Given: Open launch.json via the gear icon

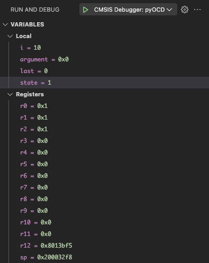Looking at the screenshot, I should click(x=185, y=10).
